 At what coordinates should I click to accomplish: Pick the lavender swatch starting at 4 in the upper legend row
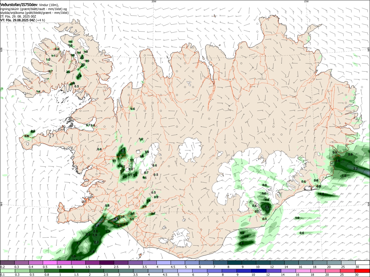(163, 263)
